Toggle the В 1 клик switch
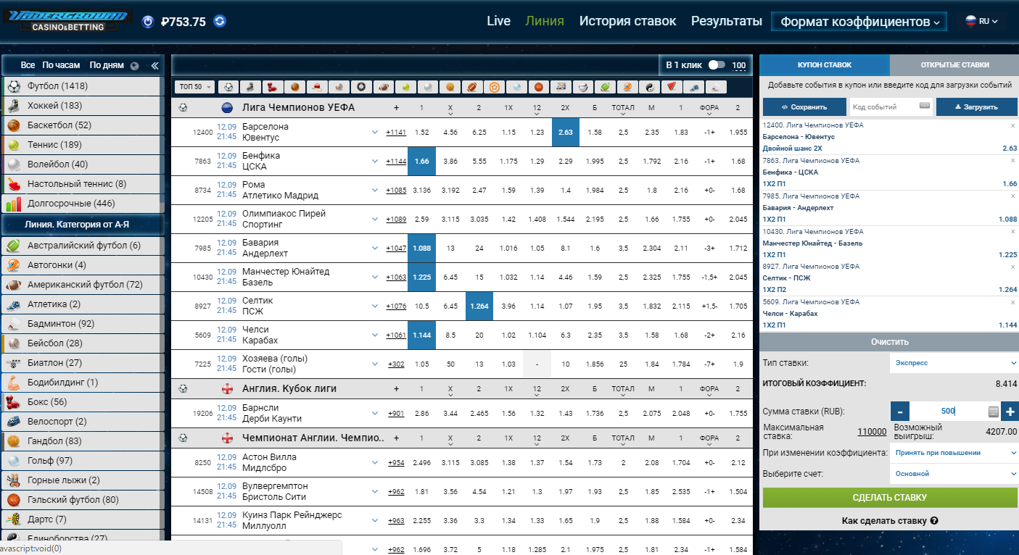Image resolution: width=1019 pixels, height=555 pixels. click(x=717, y=65)
